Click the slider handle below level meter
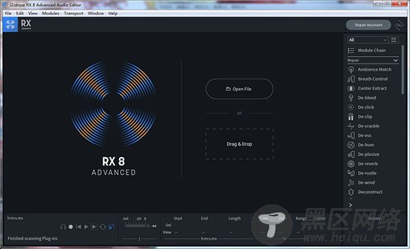 pos(139,239)
